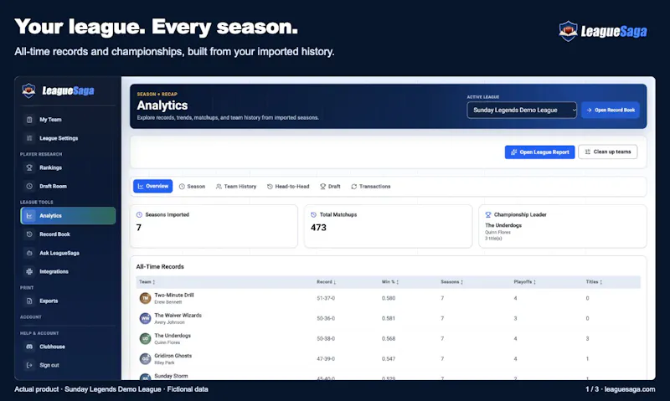
Task: Click the 51-37-0 record cell
Action: click(x=326, y=298)
